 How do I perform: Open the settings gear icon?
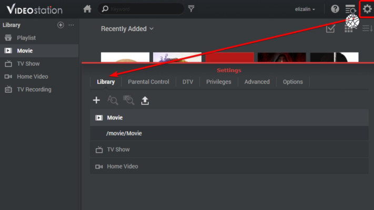367,9
